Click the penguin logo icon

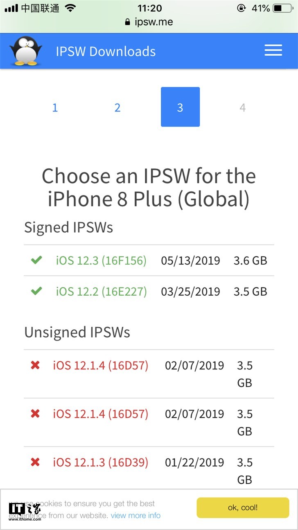(26, 51)
